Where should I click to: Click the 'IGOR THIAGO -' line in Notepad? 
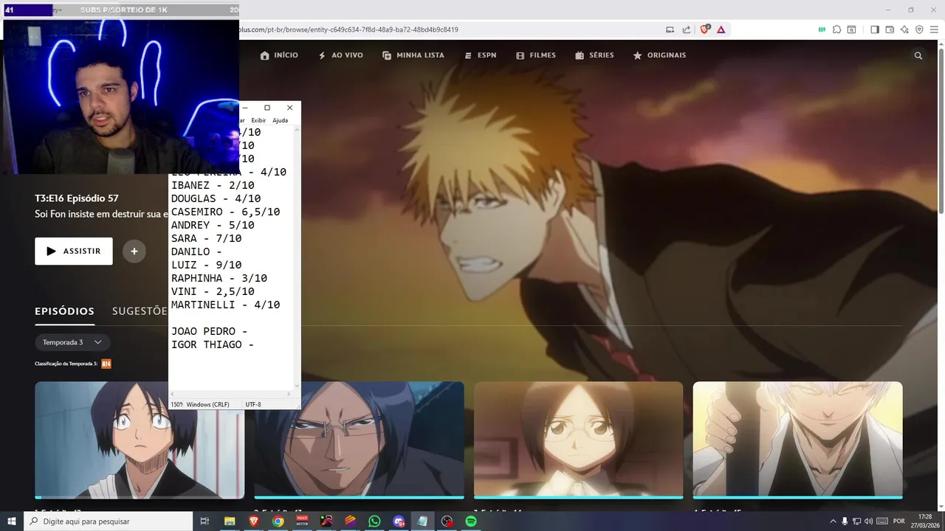pos(213,344)
